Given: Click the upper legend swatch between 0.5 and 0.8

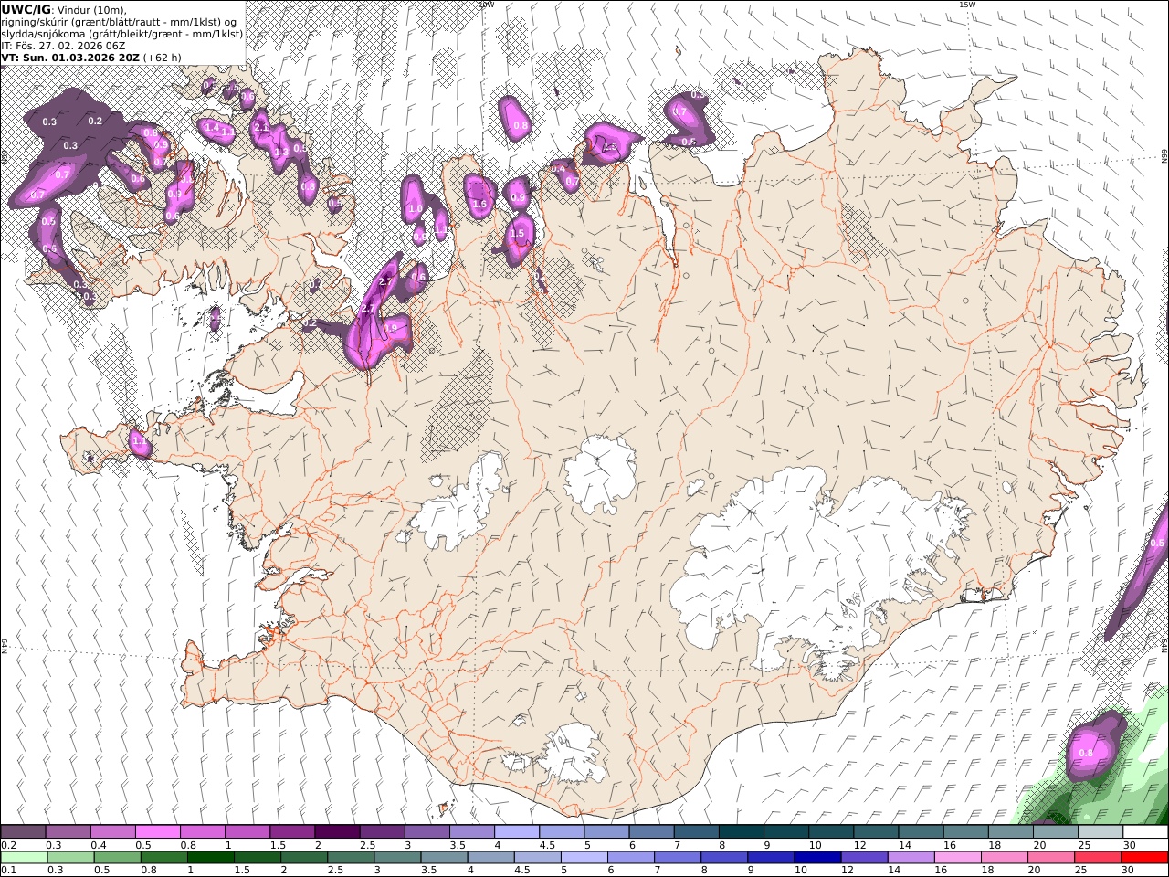Looking at the screenshot, I should pos(157,832).
